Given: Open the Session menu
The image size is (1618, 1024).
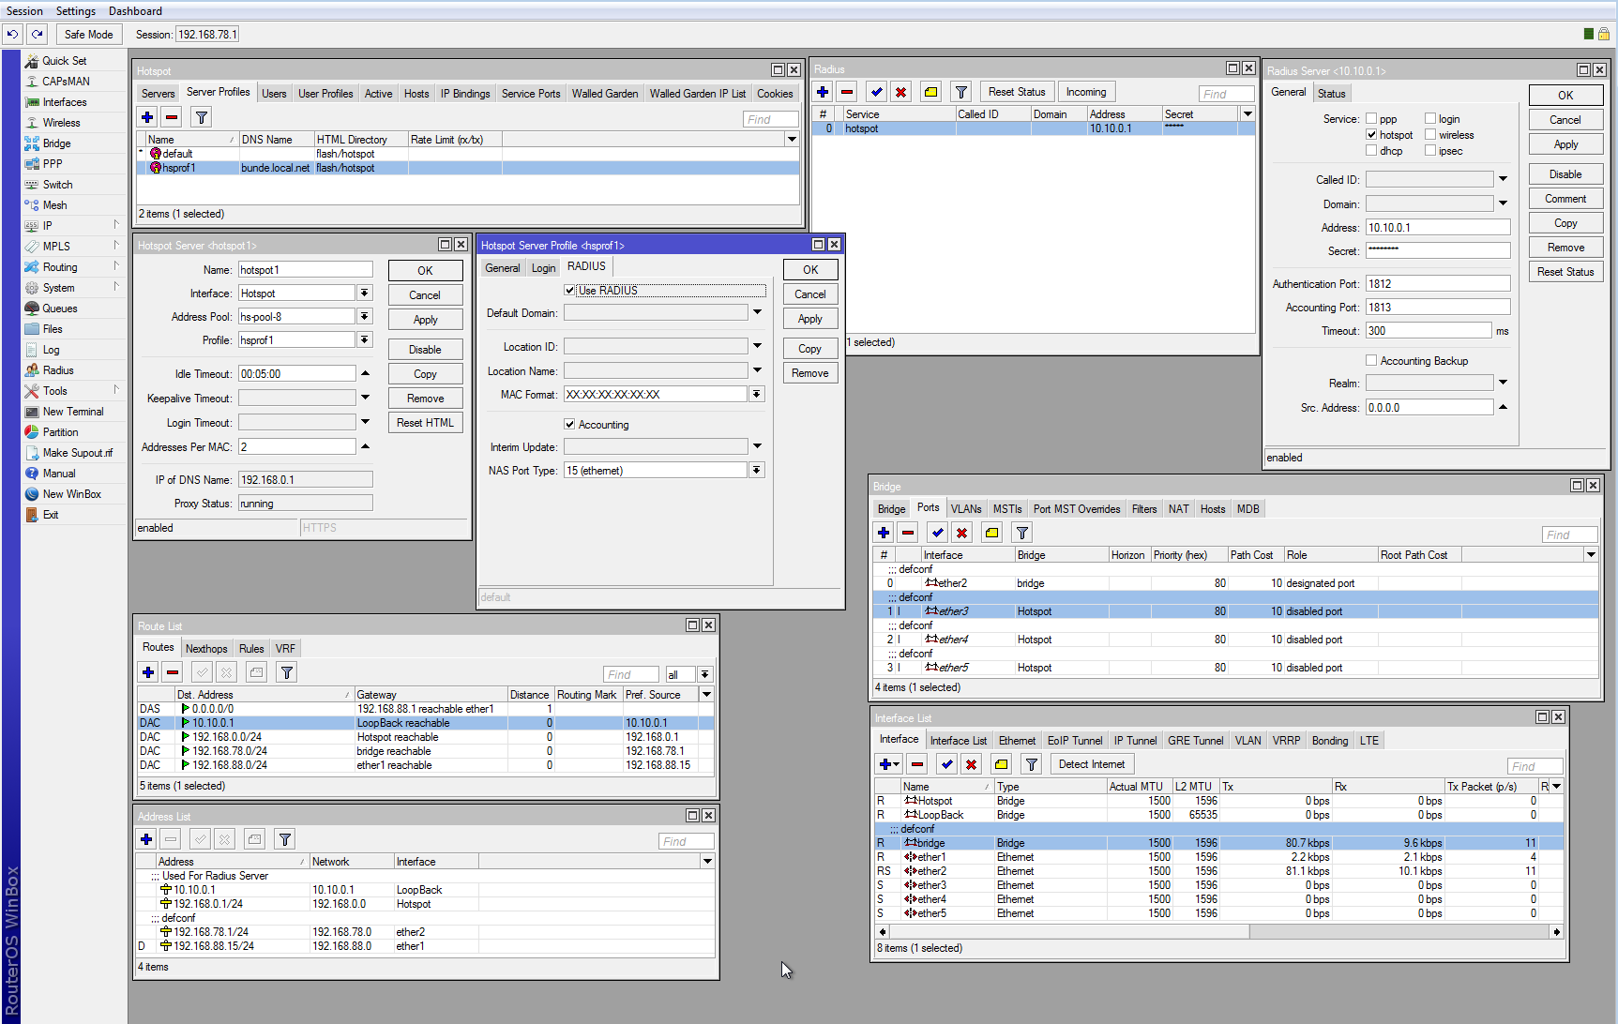Looking at the screenshot, I should pos(24,10).
